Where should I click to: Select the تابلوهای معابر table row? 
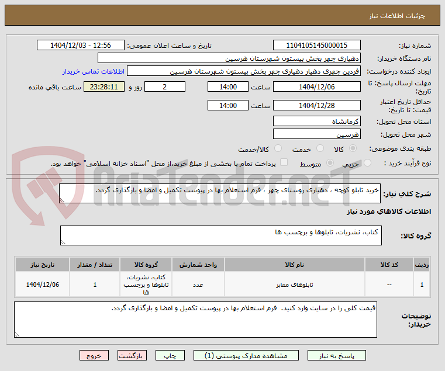[223, 285]
